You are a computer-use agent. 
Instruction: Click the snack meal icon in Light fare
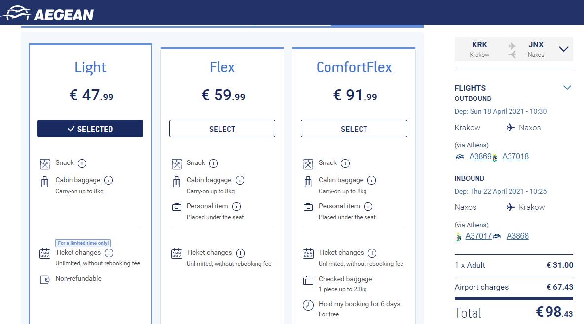[45, 164]
